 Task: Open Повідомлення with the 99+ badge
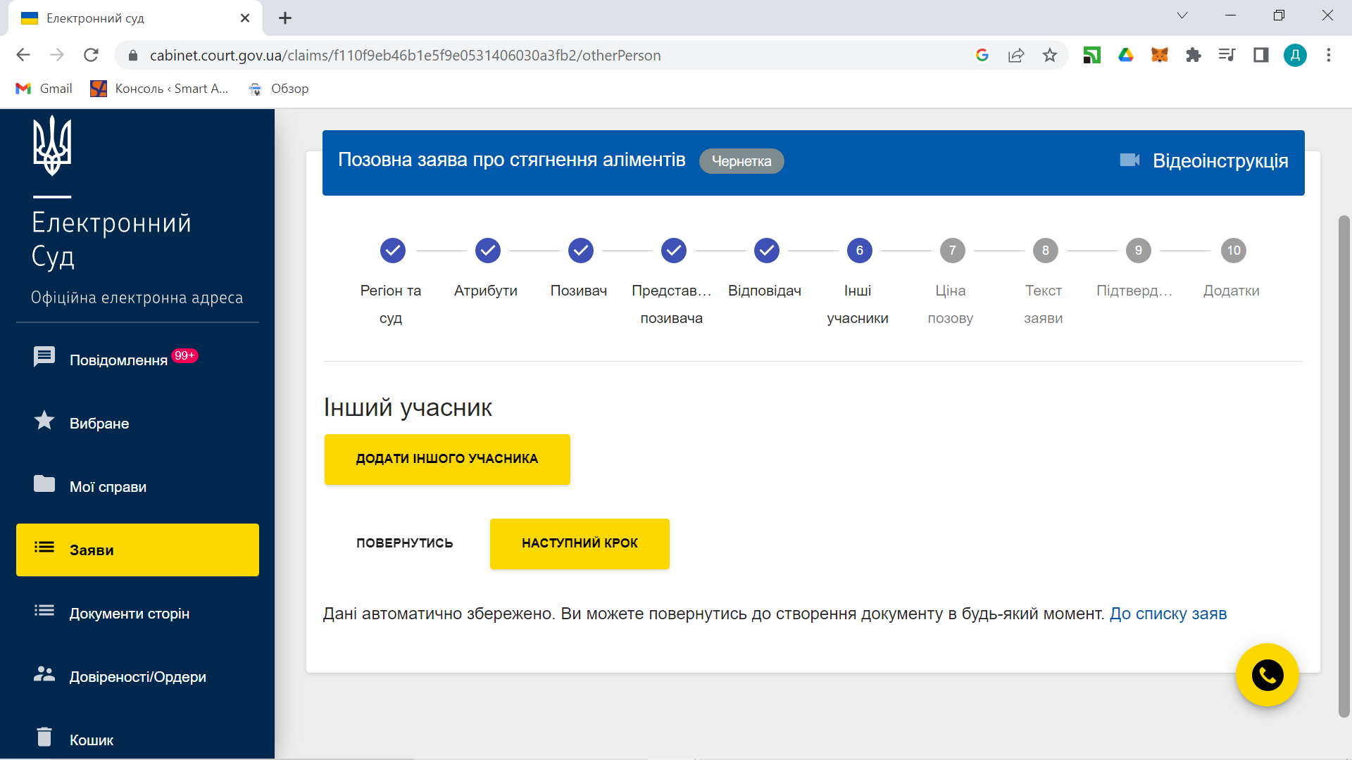(118, 360)
